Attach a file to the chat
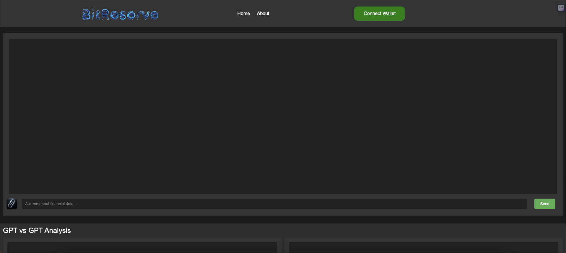566x253 pixels. (x=12, y=204)
